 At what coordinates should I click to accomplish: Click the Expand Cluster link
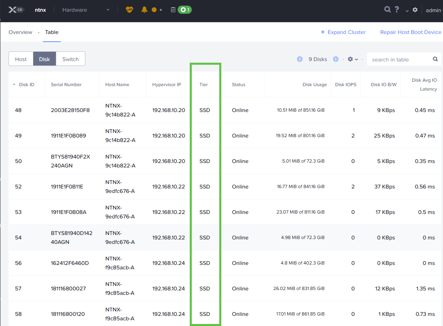tap(343, 32)
